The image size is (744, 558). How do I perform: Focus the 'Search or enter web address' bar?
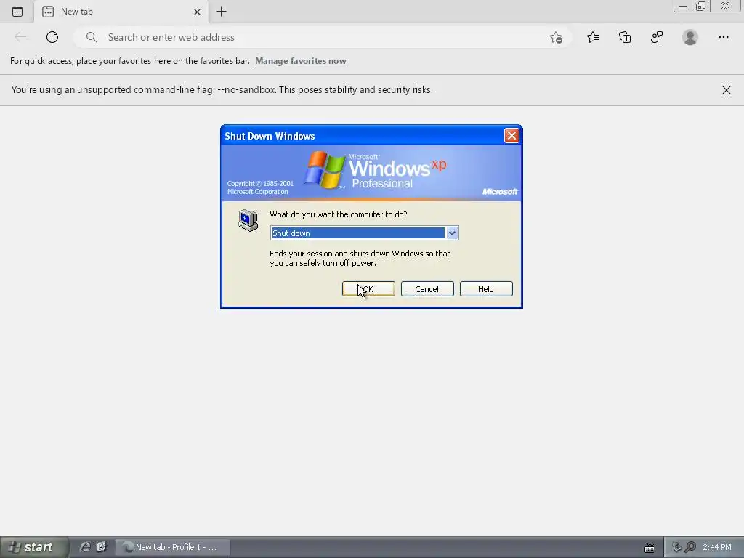(x=322, y=37)
